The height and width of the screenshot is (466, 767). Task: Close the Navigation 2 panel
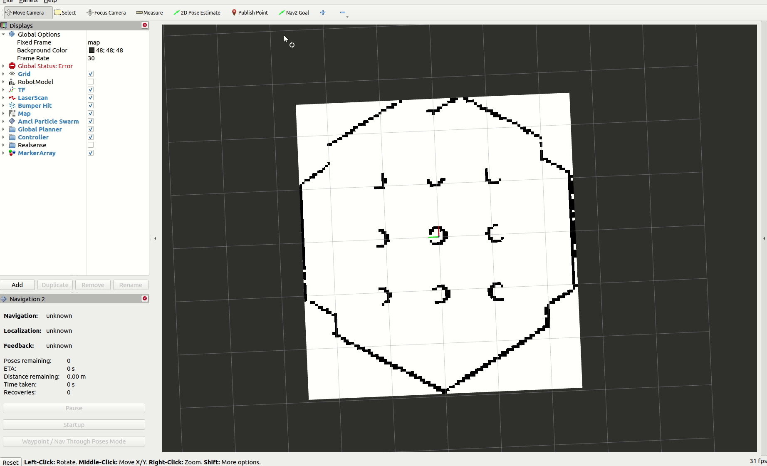coord(145,298)
